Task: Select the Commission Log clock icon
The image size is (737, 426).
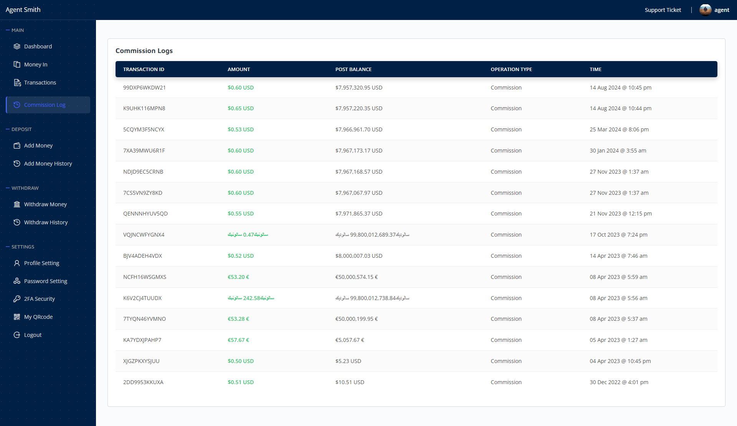Action: (17, 104)
